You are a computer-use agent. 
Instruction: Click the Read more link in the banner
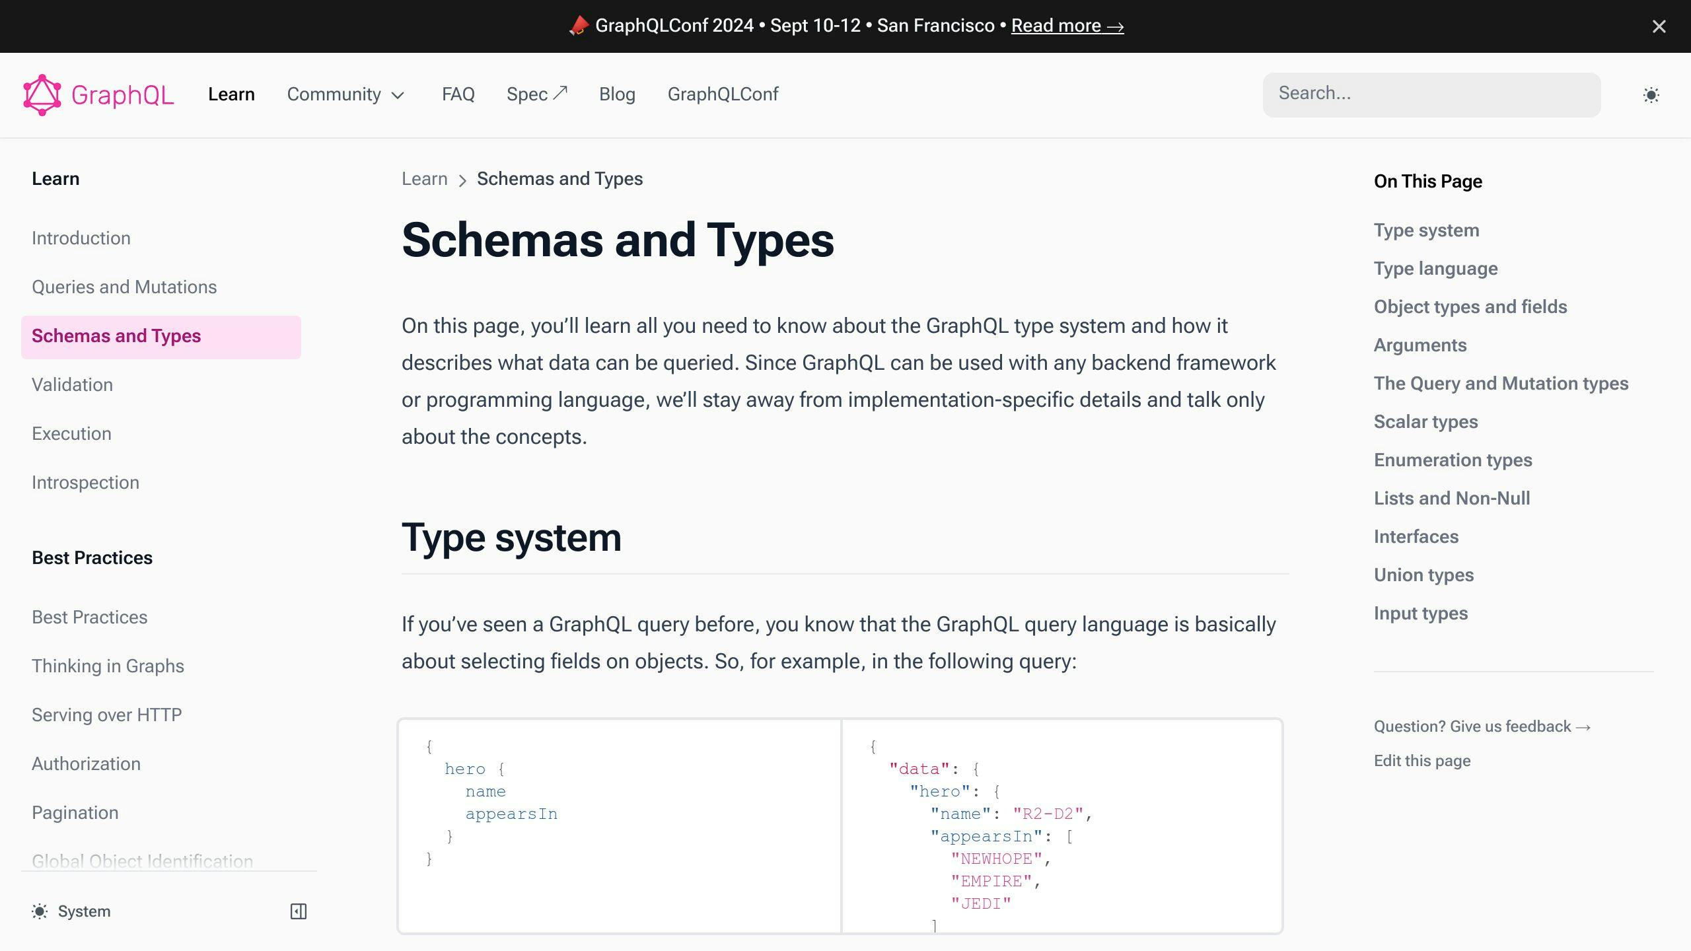pyautogui.click(x=1066, y=26)
